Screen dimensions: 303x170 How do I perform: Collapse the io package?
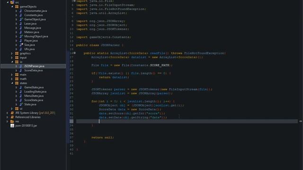[x=12, y=62]
